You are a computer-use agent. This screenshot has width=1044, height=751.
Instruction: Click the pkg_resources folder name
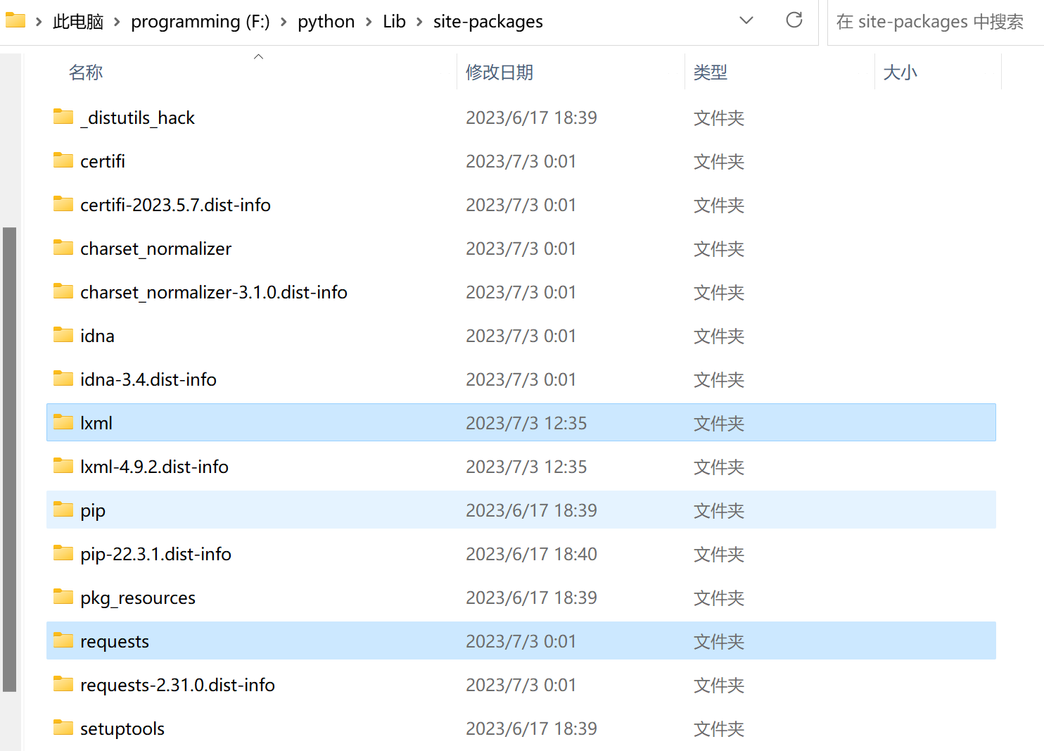138,598
